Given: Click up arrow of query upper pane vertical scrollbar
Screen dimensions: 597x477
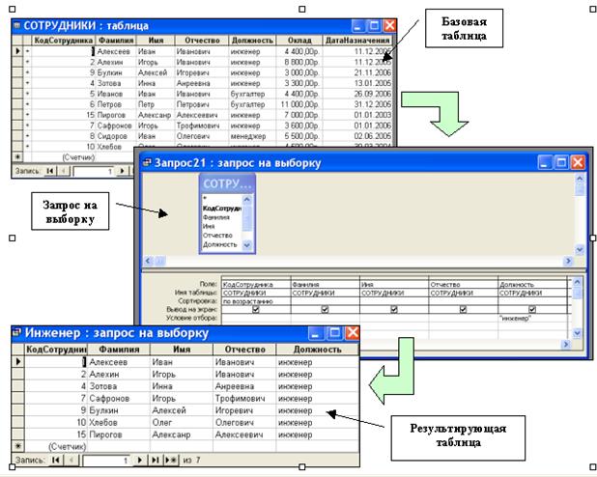Looking at the screenshot, I should [579, 179].
